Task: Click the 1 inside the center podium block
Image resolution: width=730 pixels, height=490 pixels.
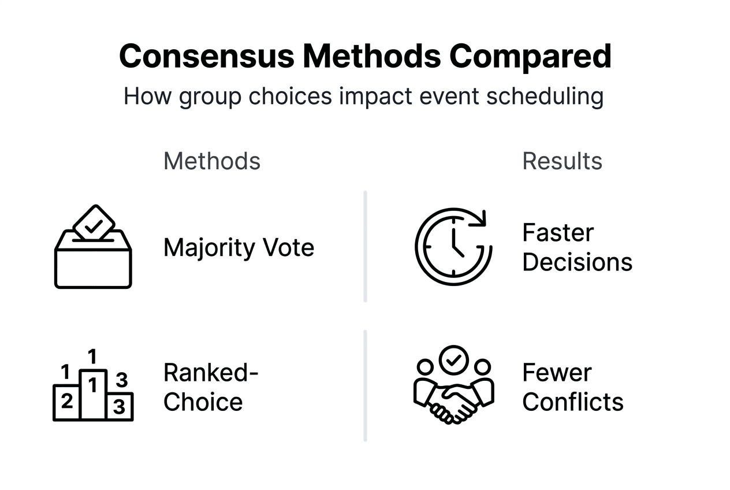Action: (x=93, y=384)
